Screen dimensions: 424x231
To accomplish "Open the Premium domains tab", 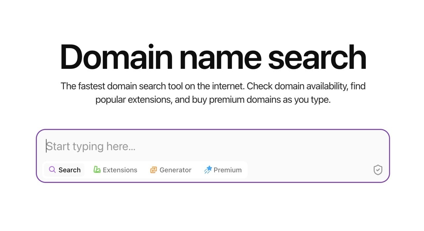I will coord(223,170).
